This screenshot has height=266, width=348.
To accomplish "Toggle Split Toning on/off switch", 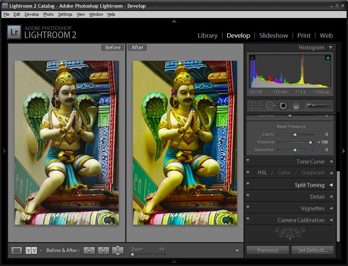I will pyautogui.click(x=248, y=184).
